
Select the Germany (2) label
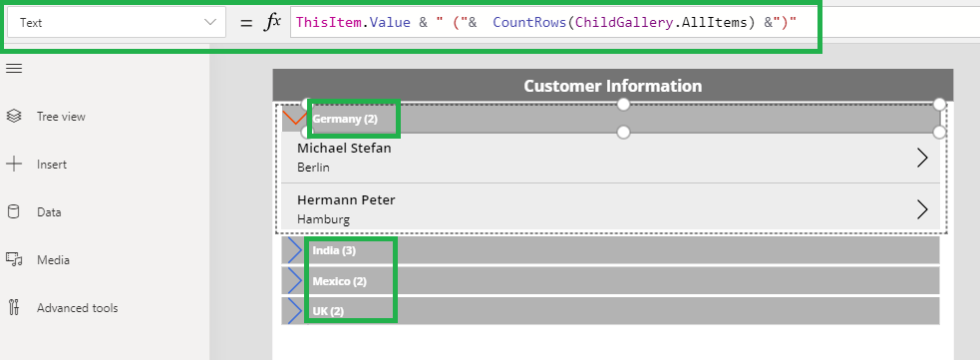[x=345, y=119]
